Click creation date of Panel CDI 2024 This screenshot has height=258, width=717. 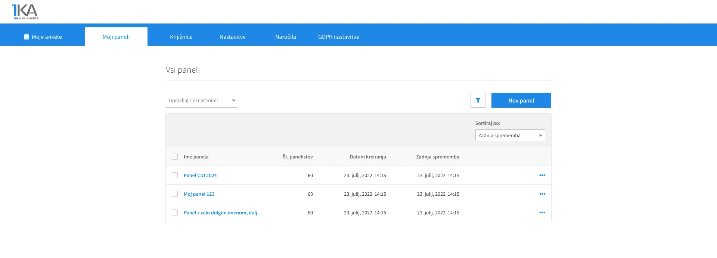[x=365, y=175]
